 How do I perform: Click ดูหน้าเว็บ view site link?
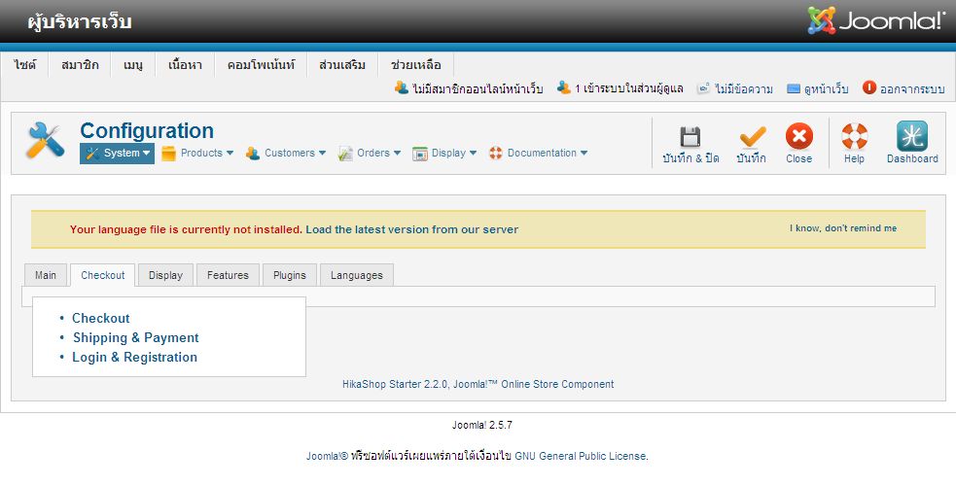[x=826, y=88]
